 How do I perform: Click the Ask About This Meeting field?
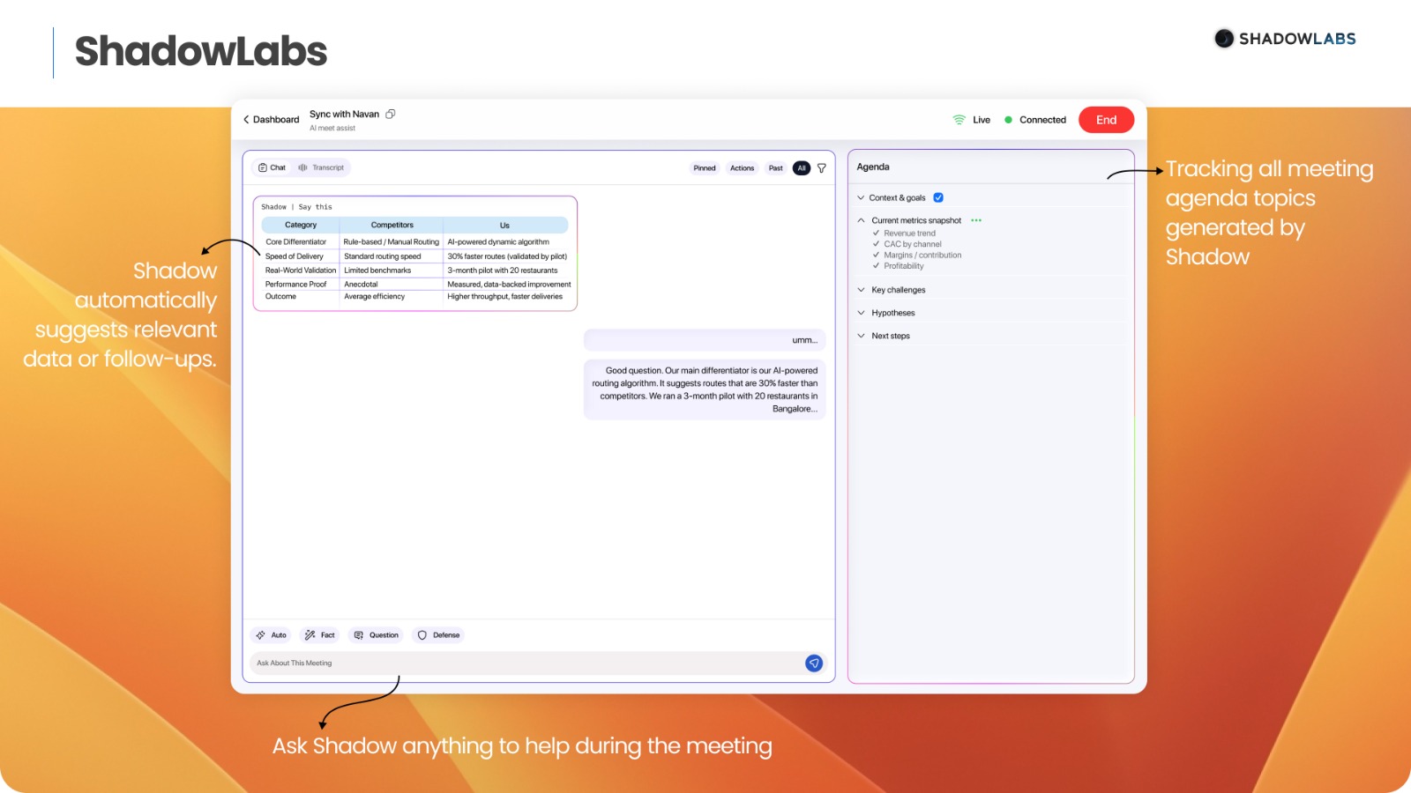click(525, 663)
